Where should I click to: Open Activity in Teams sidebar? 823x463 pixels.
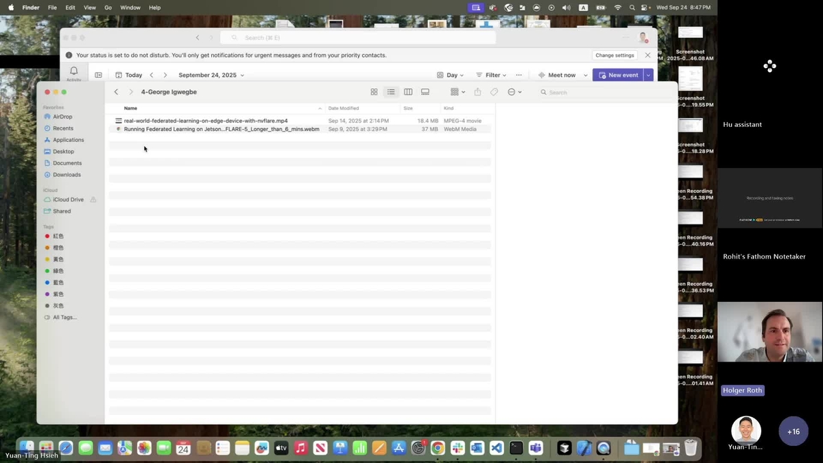(74, 74)
